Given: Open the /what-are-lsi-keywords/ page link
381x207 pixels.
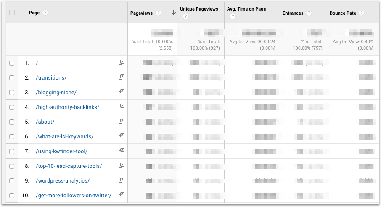Looking at the screenshot, I should [x=65, y=137].
